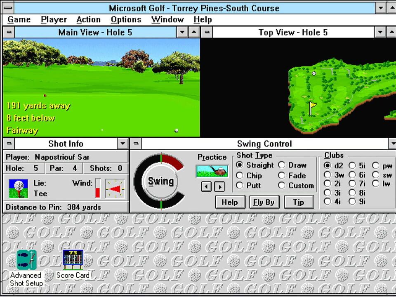Open the Advanced Shot Setup icon
396x297 pixels.
(x=26, y=260)
